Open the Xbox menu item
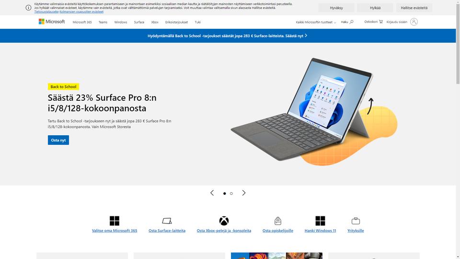The height and width of the screenshot is (259, 460). pos(155,22)
